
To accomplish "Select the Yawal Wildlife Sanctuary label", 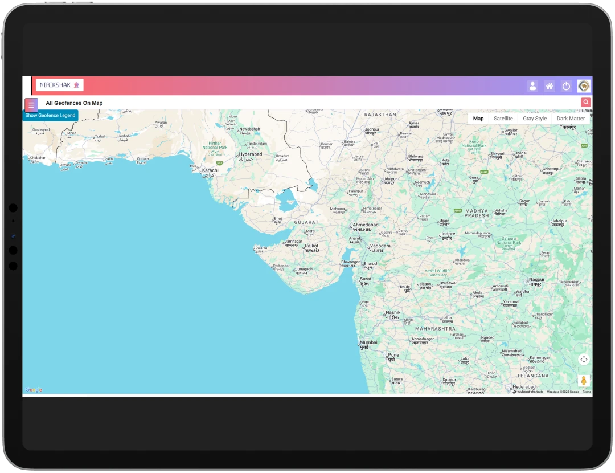I will (438, 273).
